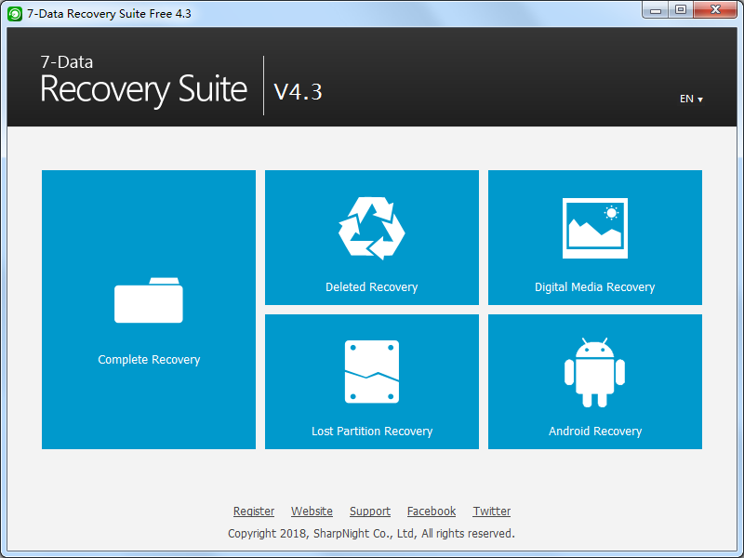The height and width of the screenshot is (558, 744).
Task: Choose the Android robot icon
Action: tap(595, 372)
